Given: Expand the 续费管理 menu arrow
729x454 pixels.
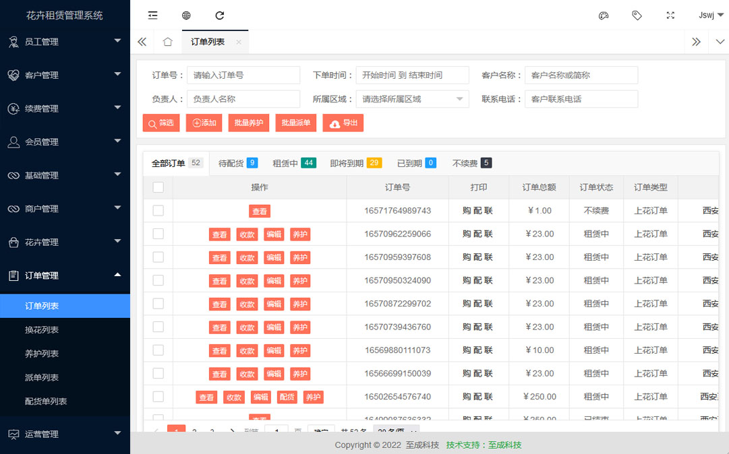Looking at the screenshot, I should [117, 108].
